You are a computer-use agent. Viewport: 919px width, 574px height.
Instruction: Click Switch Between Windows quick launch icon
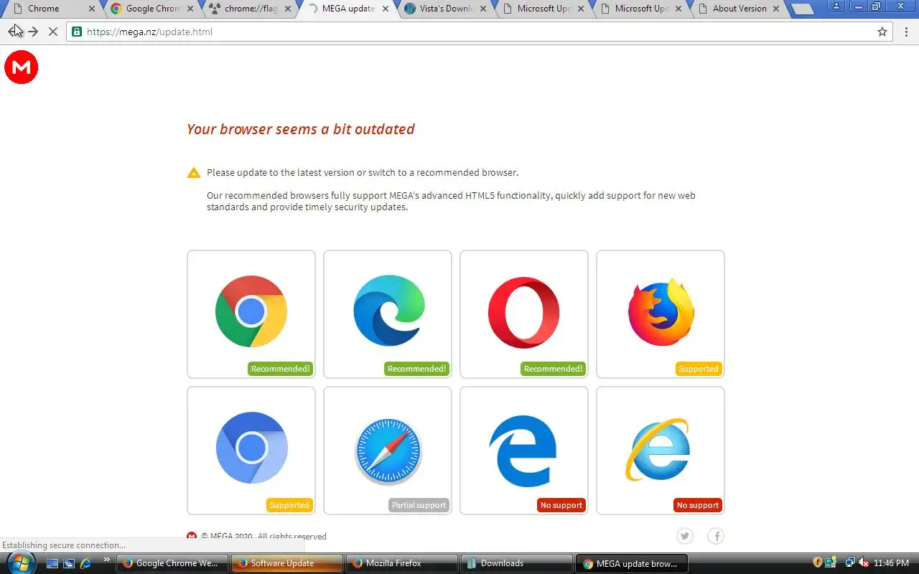pos(69,563)
